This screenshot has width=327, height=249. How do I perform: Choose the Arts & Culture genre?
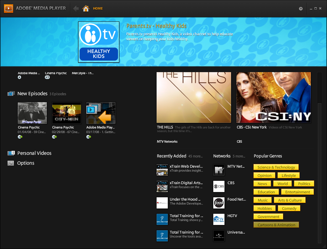[290, 200]
